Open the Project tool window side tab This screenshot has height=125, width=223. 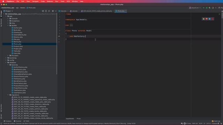pos(1,14)
